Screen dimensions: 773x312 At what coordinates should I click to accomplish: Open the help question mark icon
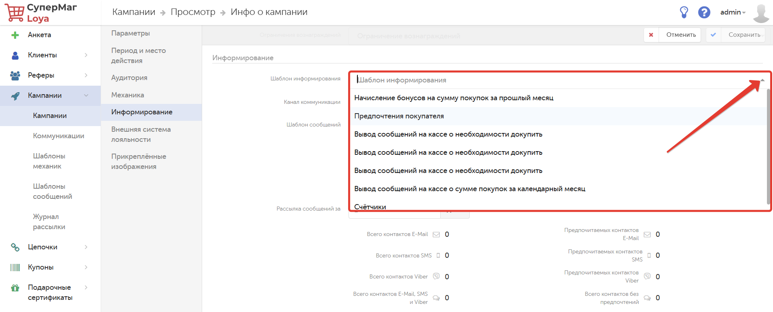click(x=704, y=13)
